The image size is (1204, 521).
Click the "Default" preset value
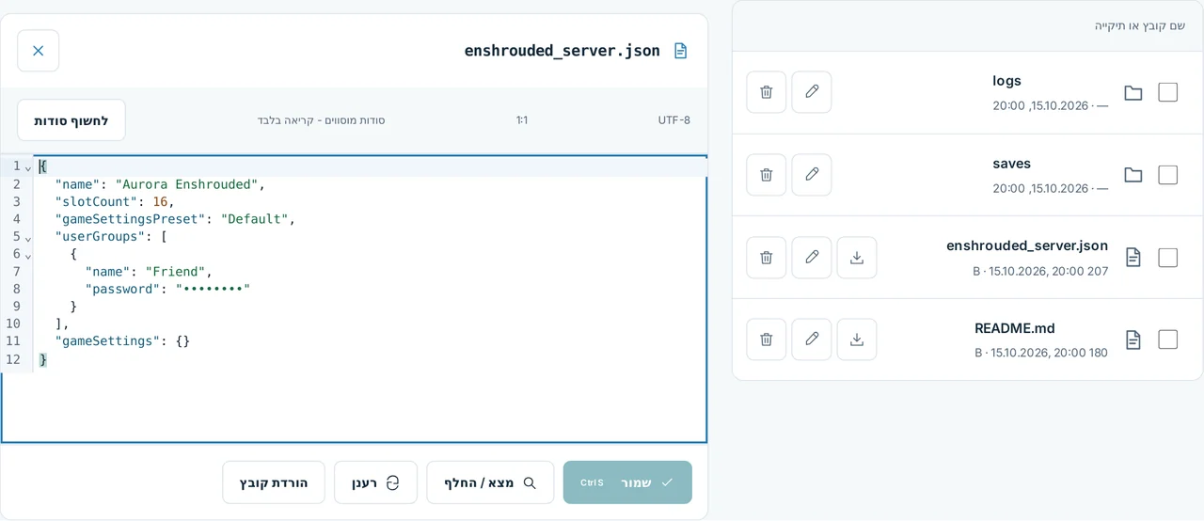pos(255,219)
